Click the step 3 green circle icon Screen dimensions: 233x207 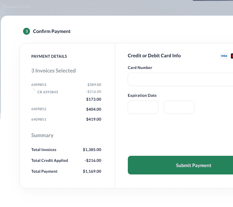click(x=27, y=31)
